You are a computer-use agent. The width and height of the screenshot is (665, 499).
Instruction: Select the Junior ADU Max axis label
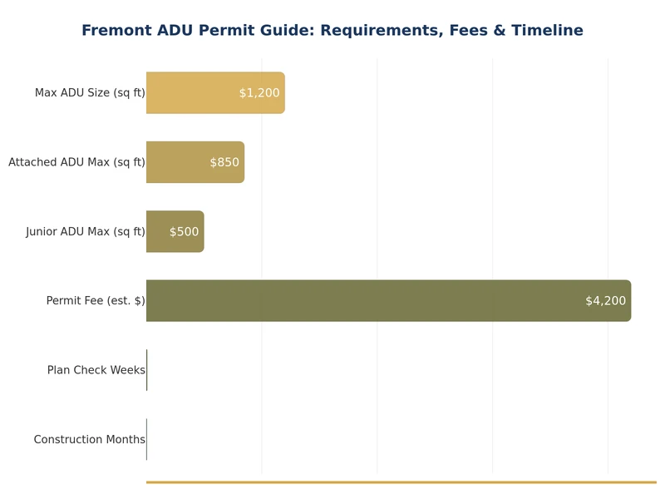pos(86,231)
